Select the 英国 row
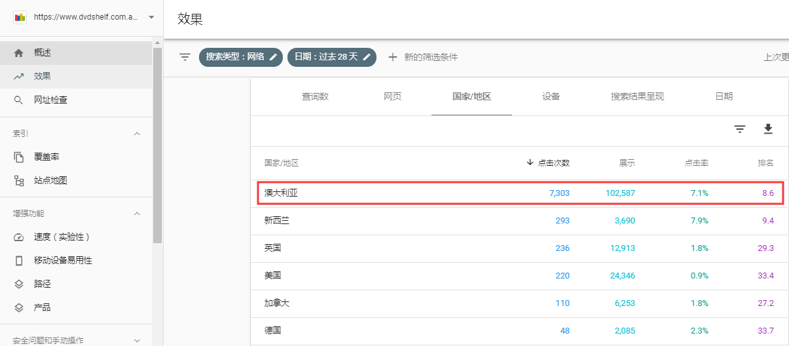Image resolution: width=789 pixels, height=346 pixels. click(x=520, y=248)
